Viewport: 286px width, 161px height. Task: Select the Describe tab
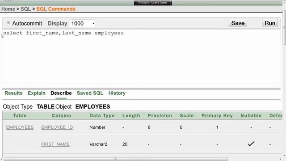(61, 93)
